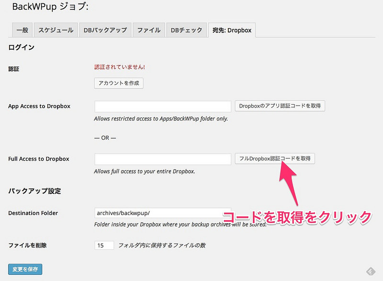The width and height of the screenshot is (383, 281).
Task: Click the Destination Folder input field
Action: point(163,213)
